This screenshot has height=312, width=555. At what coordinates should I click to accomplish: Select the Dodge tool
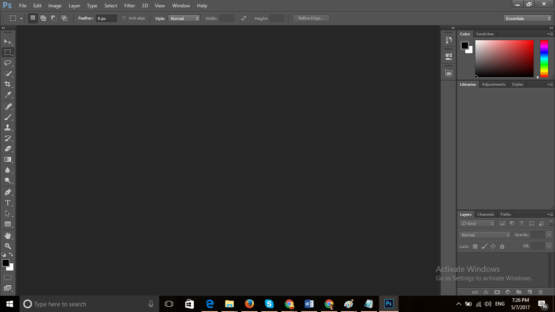(x=8, y=180)
